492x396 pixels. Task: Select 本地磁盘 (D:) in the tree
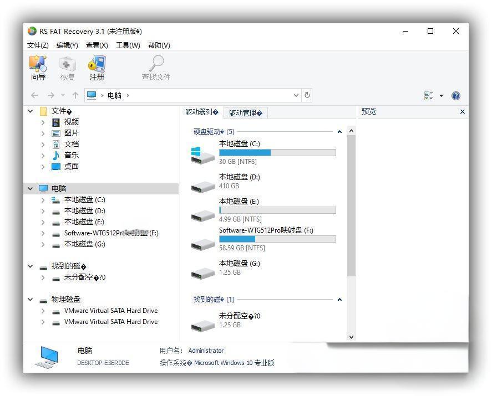pyautogui.click(x=85, y=211)
